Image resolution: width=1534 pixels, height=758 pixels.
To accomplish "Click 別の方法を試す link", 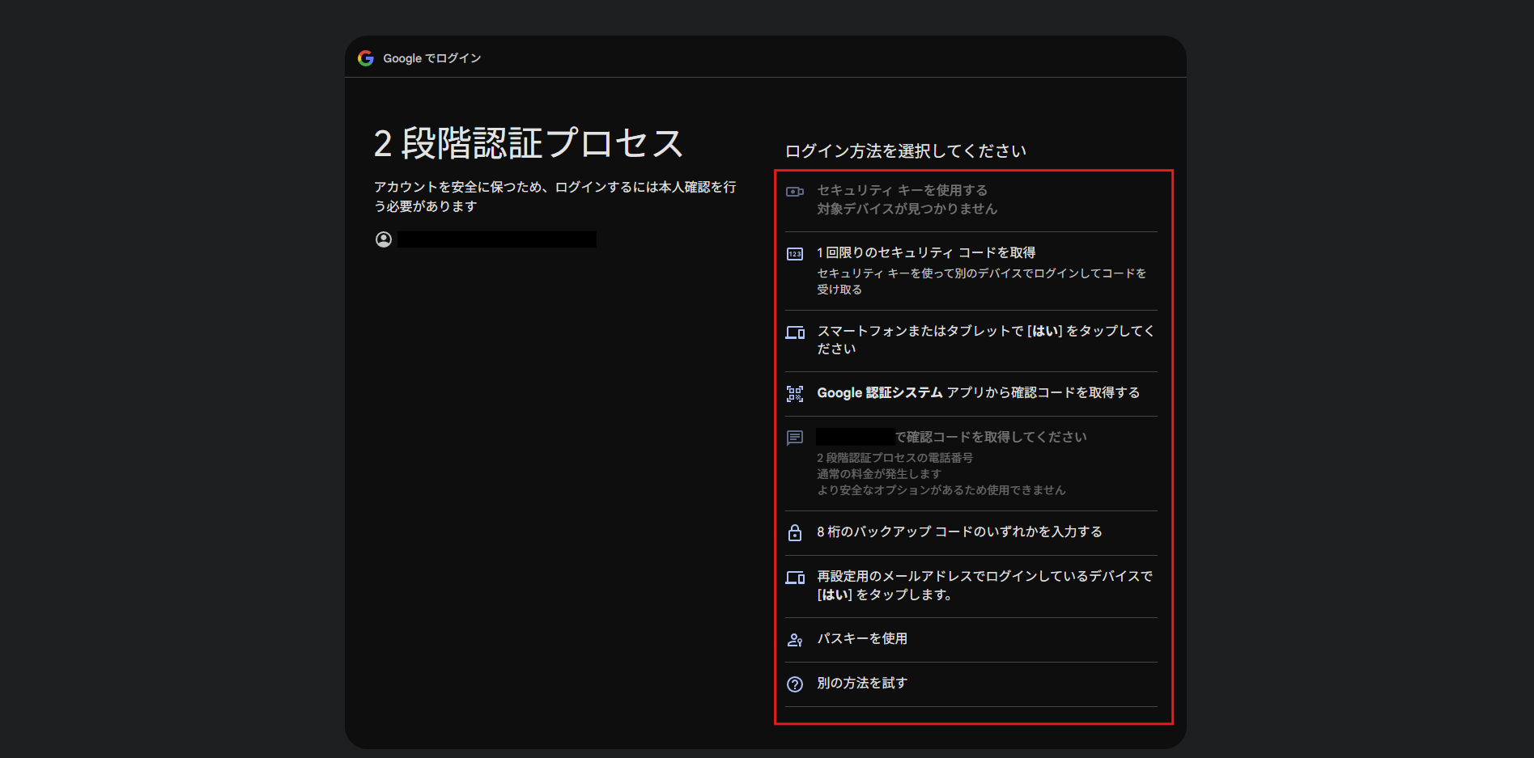I will [x=862, y=684].
